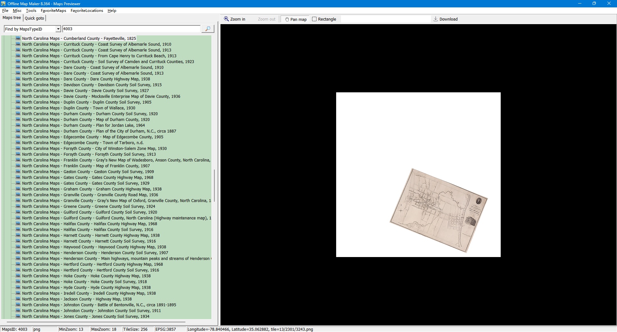Screen dimensions: 617x332
Task: Open the Find by MapsTypeID dropdown
Action: 58,29
